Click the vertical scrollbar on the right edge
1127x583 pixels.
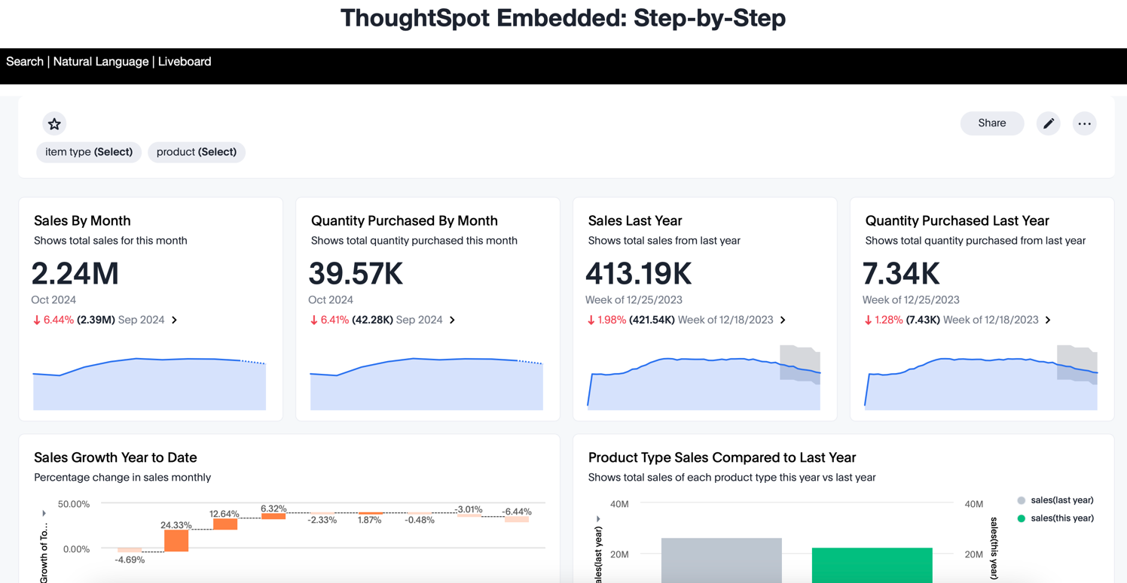click(x=1123, y=301)
